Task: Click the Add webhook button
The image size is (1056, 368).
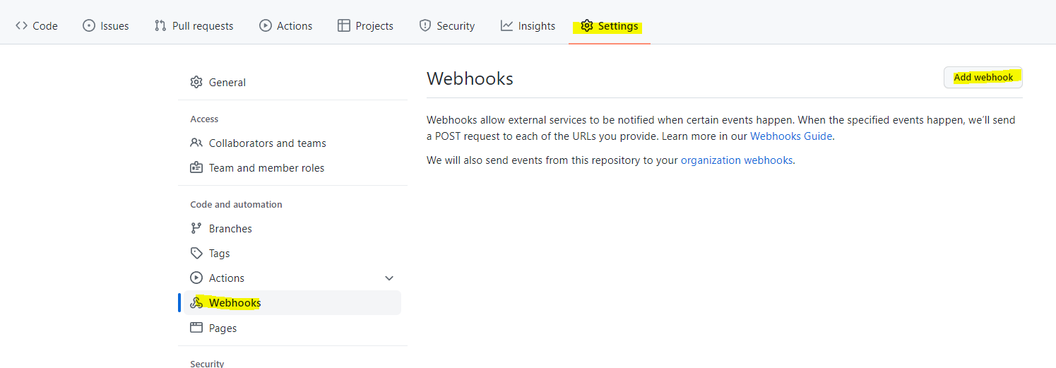Action: click(x=983, y=77)
